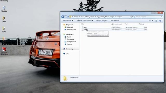This screenshot has height=93, width=166.
Task: Select the scripts breadcrumb segment
Action: (112, 17)
